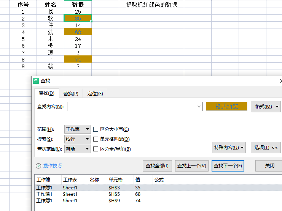Select the name cell 速
Image resolution: width=282 pixels, height=211 pixels.
click(x=50, y=52)
